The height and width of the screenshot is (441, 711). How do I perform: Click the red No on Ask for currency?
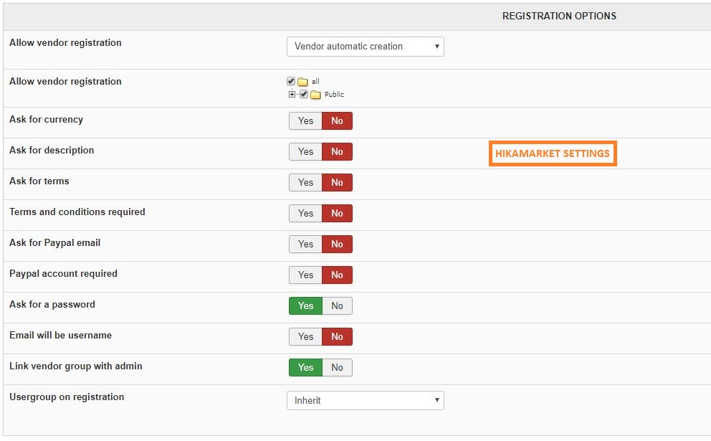point(337,120)
